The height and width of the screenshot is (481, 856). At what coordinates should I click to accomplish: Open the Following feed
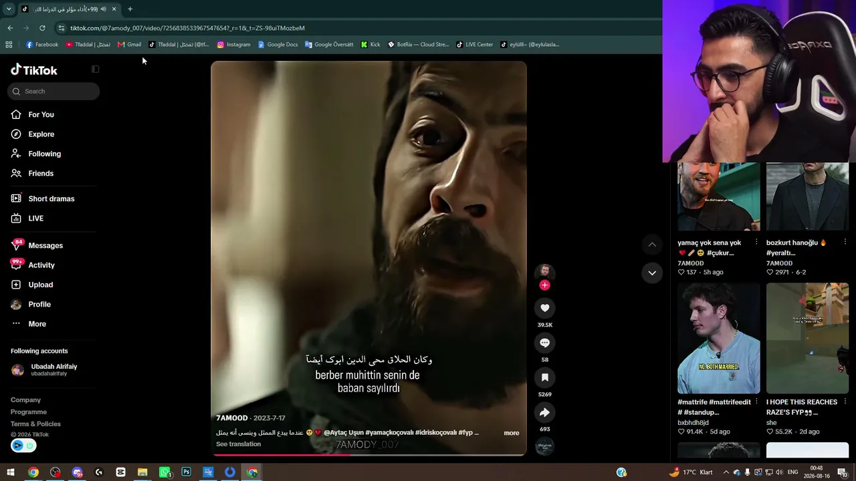pyautogui.click(x=35, y=154)
